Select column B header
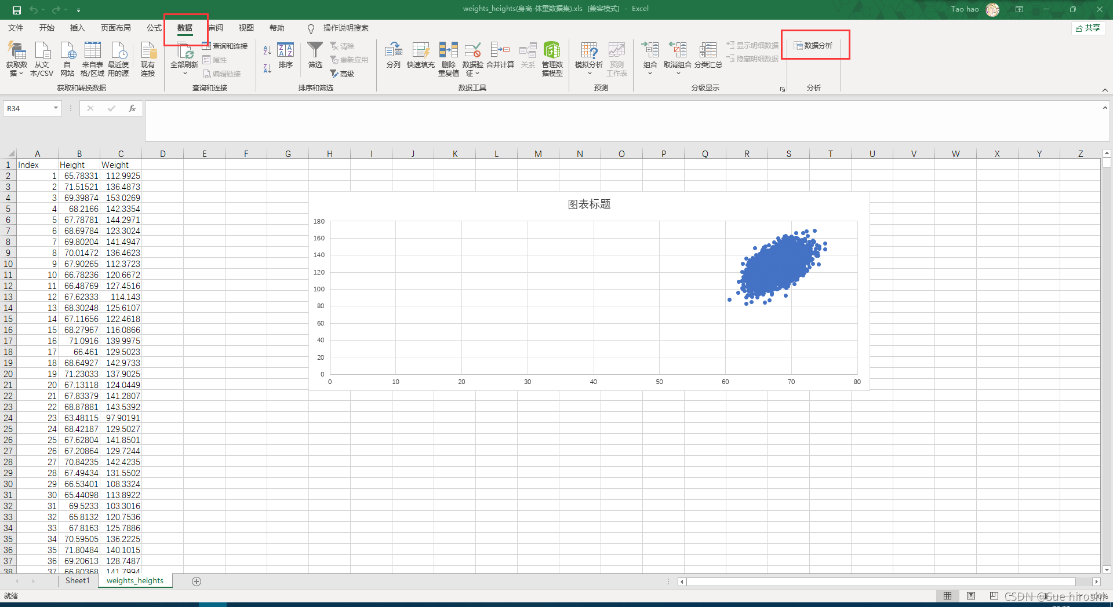Screen dimensions: 1113x607 click(79, 153)
